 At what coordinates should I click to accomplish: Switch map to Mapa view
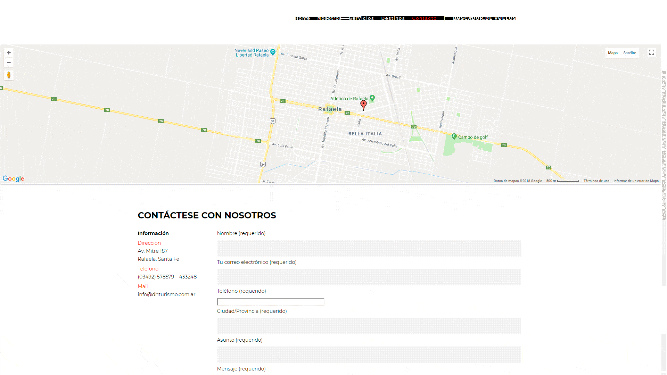613,53
